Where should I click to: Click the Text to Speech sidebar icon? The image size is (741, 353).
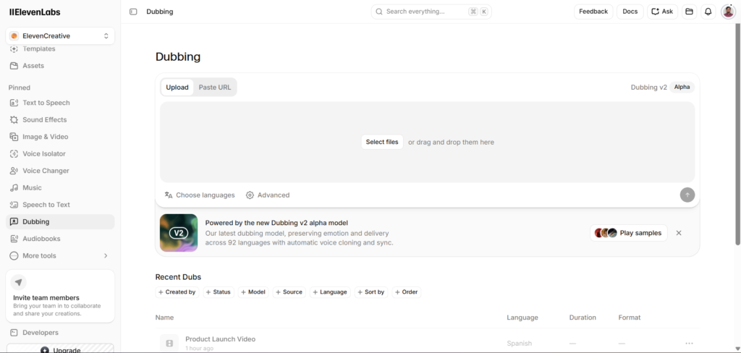[14, 103]
